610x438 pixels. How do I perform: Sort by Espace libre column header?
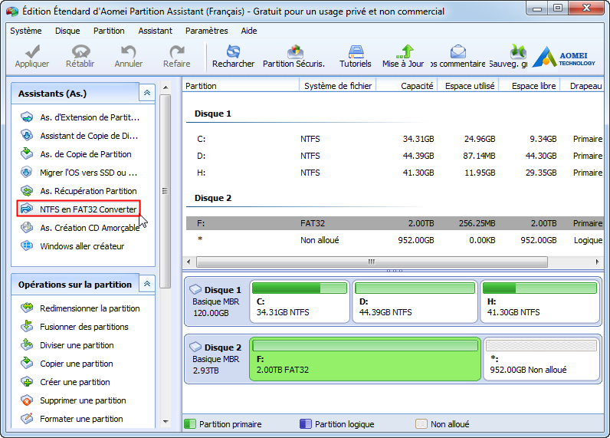(530, 86)
